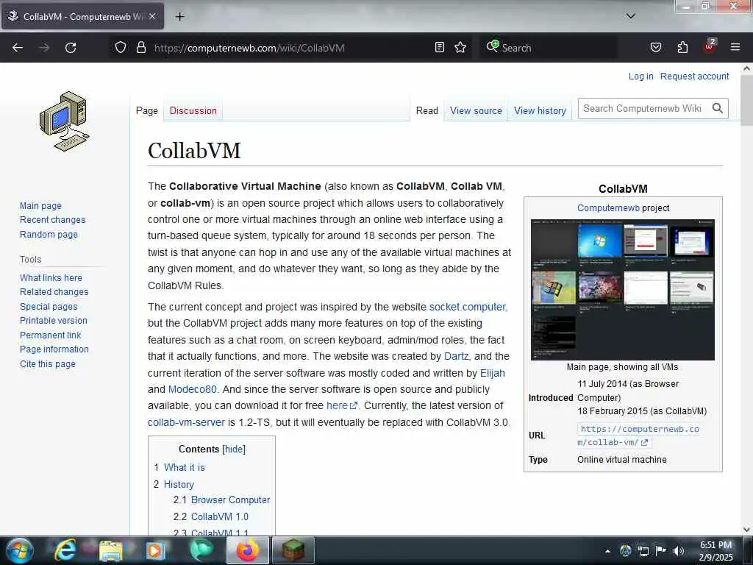Go back with the browser back arrow
This screenshot has height=565, width=753.
coord(18,48)
